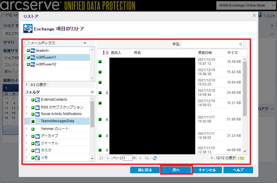Click the importance exclamation column header icon
This screenshot has width=277, height=183.
click(104, 52)
